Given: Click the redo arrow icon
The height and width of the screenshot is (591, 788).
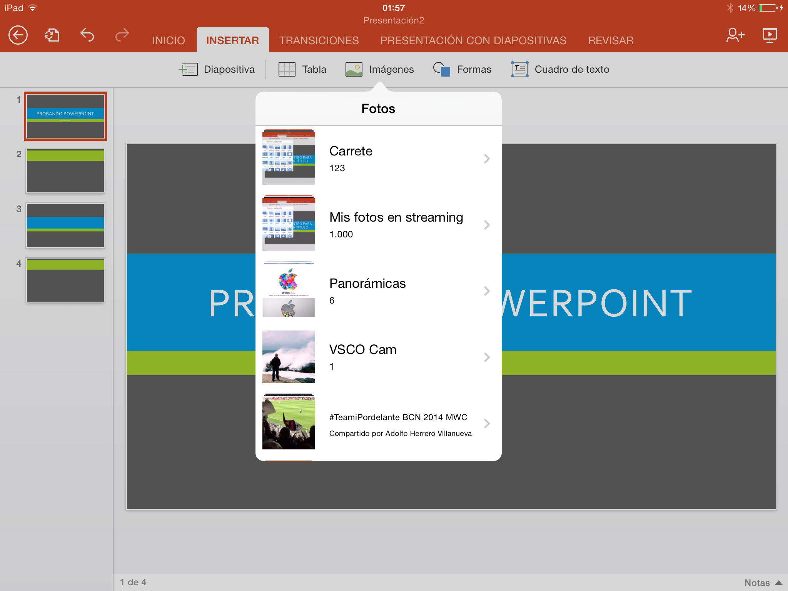Looking at the screenshot, I should 122,35.
